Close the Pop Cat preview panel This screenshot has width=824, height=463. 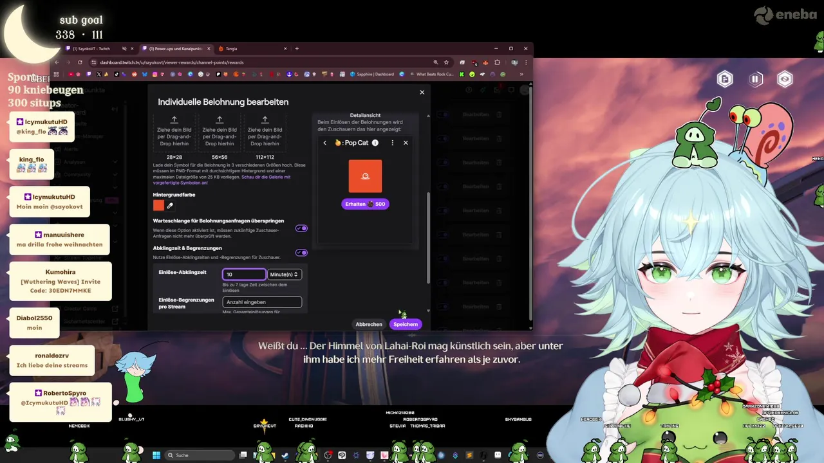(x=406, y=143)
